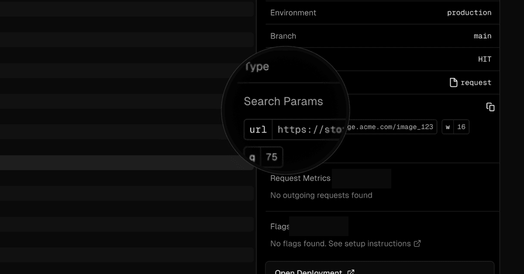Click the Flags section heading
This screenshot has height=274, width=524.
(x=279, y=226)
